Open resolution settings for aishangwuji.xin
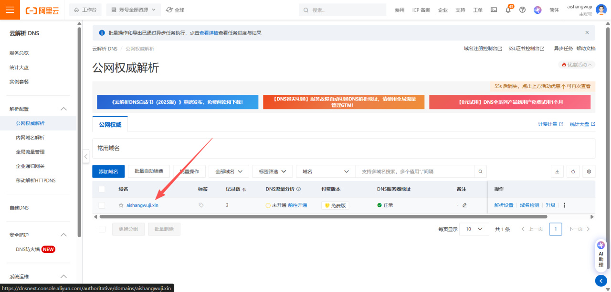The width and height of the screenshot is (611, 292). coord(504,205)
